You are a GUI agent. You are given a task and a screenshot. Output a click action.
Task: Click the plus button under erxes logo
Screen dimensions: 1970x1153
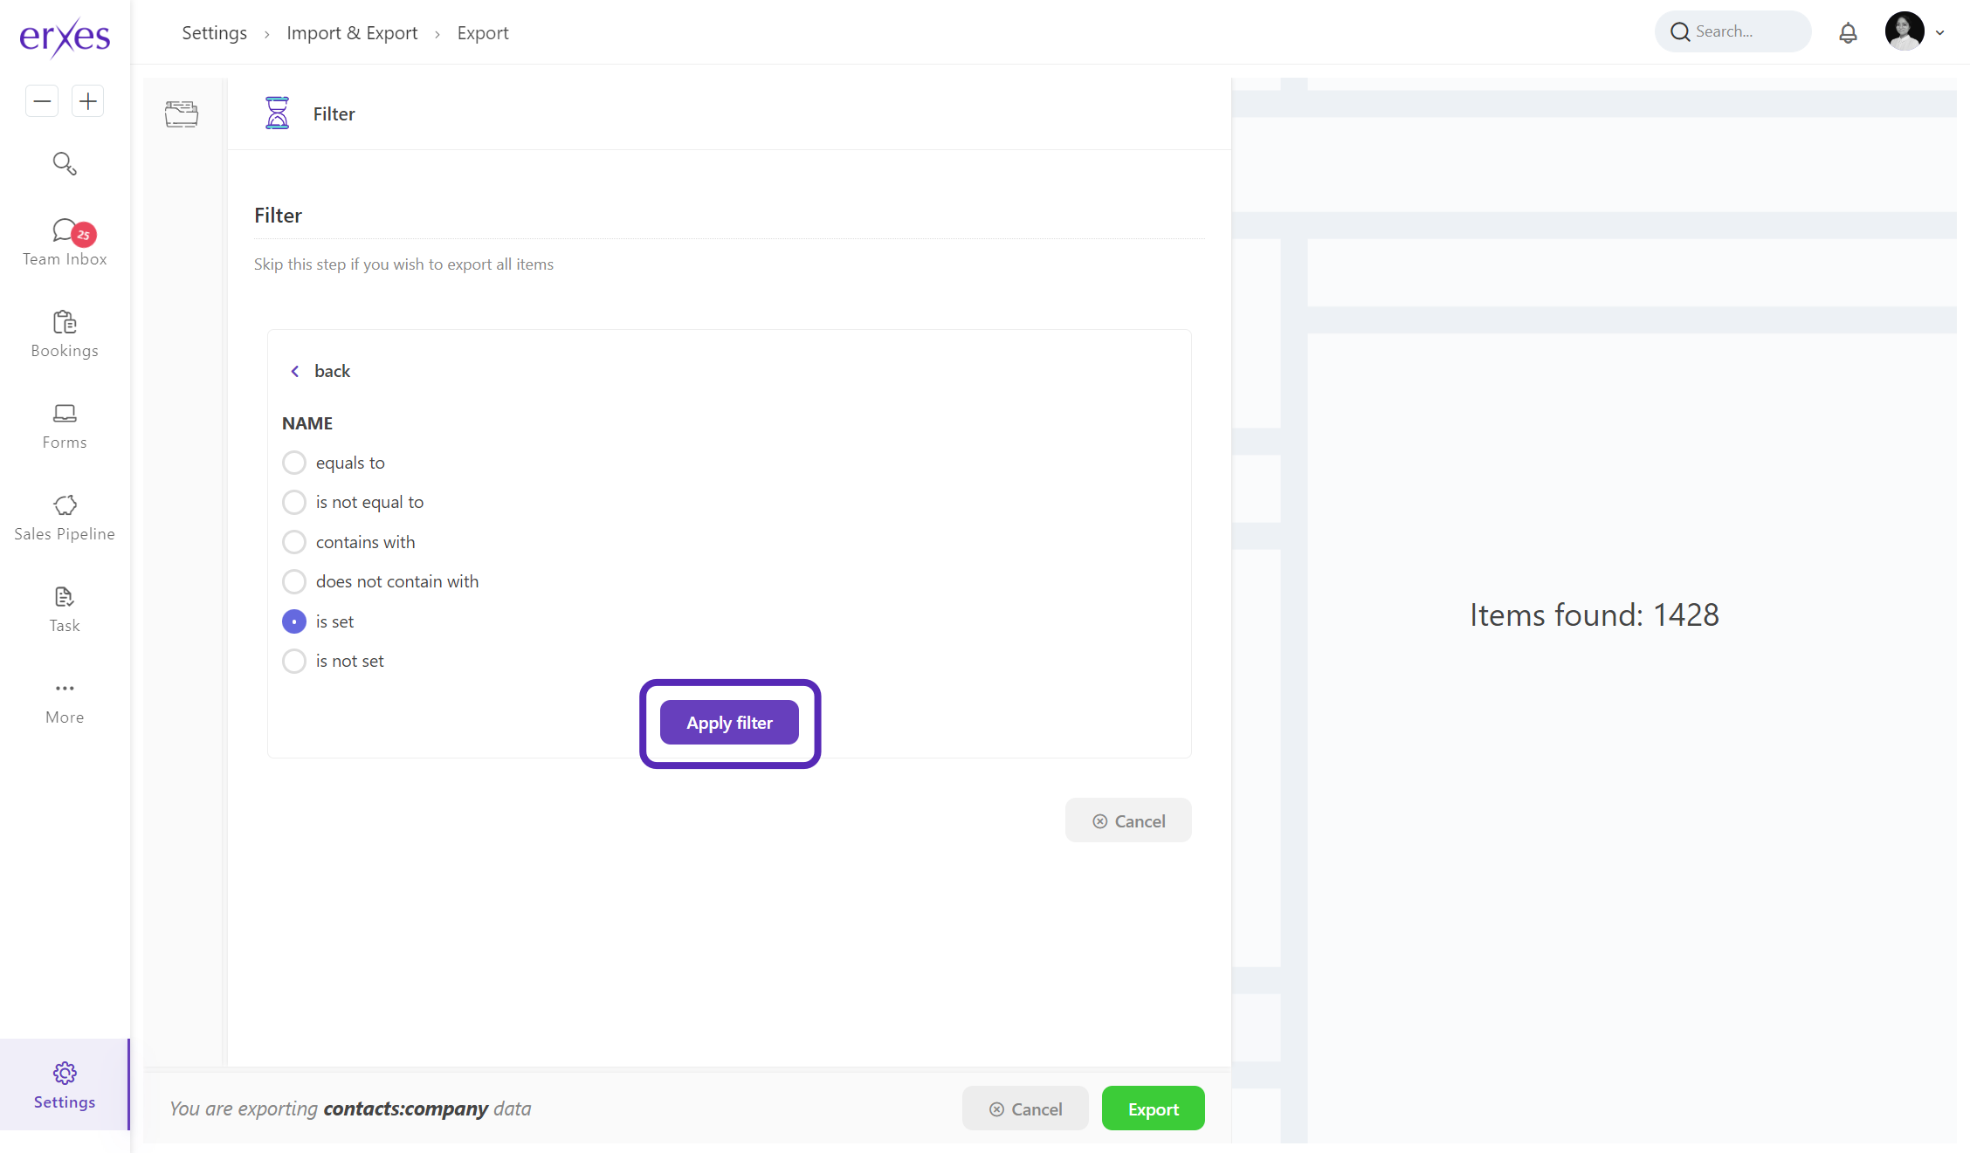coord(87,101)
